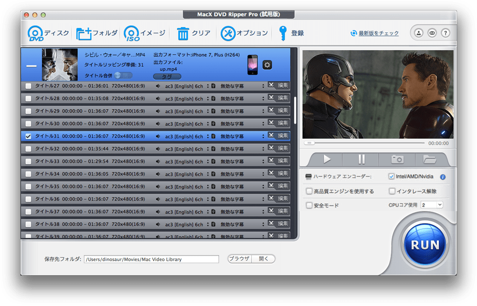Image resolution: width=477 pixels, height=306 pixels.
Task: Click 出力フォーマット:iPhone 7, Plus (H264) text
Action: click(x=197, y=55)
